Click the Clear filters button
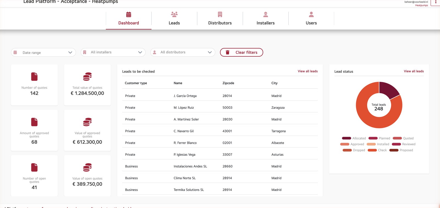Image resolution: width=440 pixels, height=208 pixels. point(241,52)
